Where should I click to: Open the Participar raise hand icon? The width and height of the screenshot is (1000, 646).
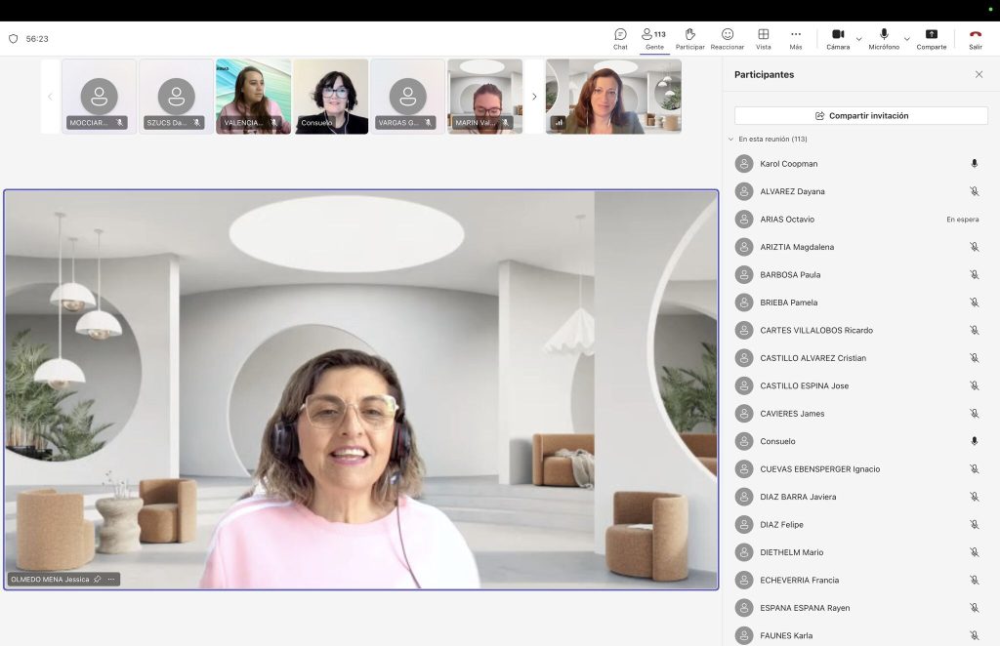(x=690, y=38)
